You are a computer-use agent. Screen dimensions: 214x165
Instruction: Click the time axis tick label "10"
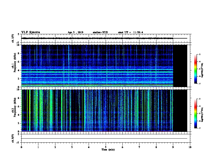point(190,147)
